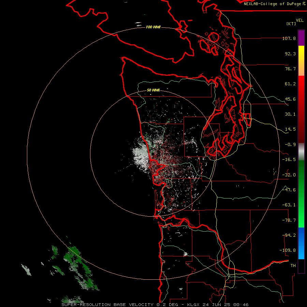Click the SUPER-RESOLUTION BASE VELOCITY caption text

[107, 305]
